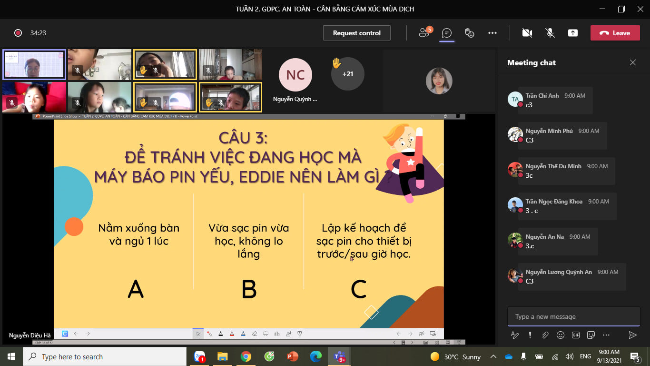This screenshot has width=650, height=366.
Task: Insert a GIF in the chat
Action: (x=576, y=335)
